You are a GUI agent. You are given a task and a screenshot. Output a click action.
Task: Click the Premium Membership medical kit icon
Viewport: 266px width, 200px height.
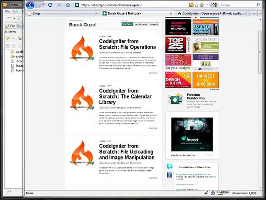[x=175, y=99]
